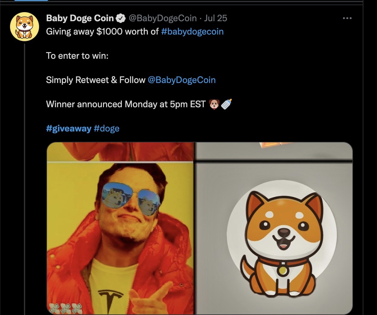The height and width of the screenshot is (315, 377).
Task: Open the more options menu on the tweet
Action: click(x=347, y=18)
